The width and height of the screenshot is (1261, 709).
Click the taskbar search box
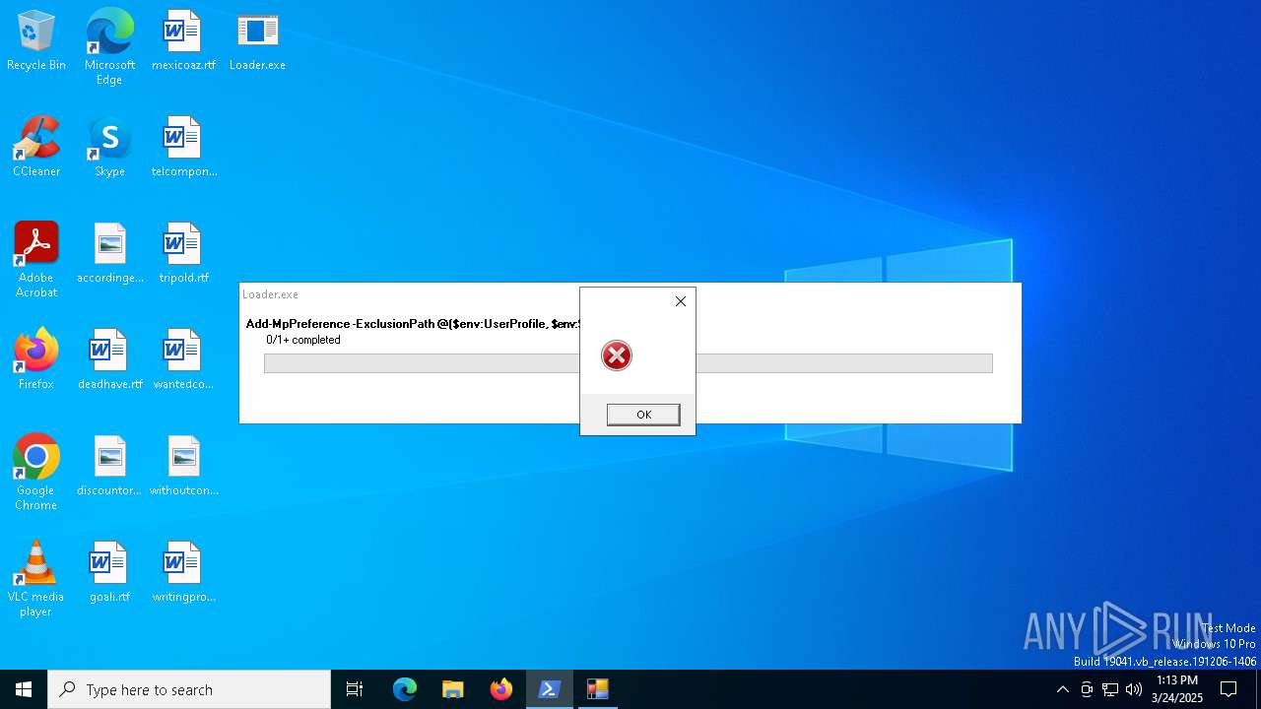click(189, 689)
